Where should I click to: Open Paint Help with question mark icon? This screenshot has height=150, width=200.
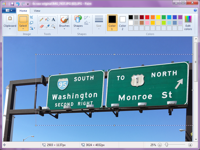(195, 10)
